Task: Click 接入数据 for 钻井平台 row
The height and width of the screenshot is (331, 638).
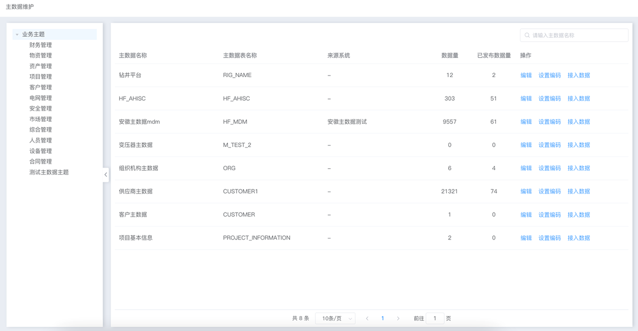Action: (x=579, y=75)
